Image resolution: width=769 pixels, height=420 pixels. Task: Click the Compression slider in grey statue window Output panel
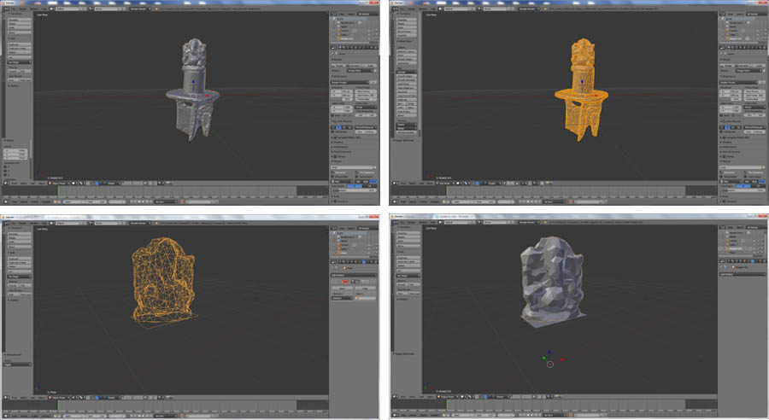[x=354, y=190]
